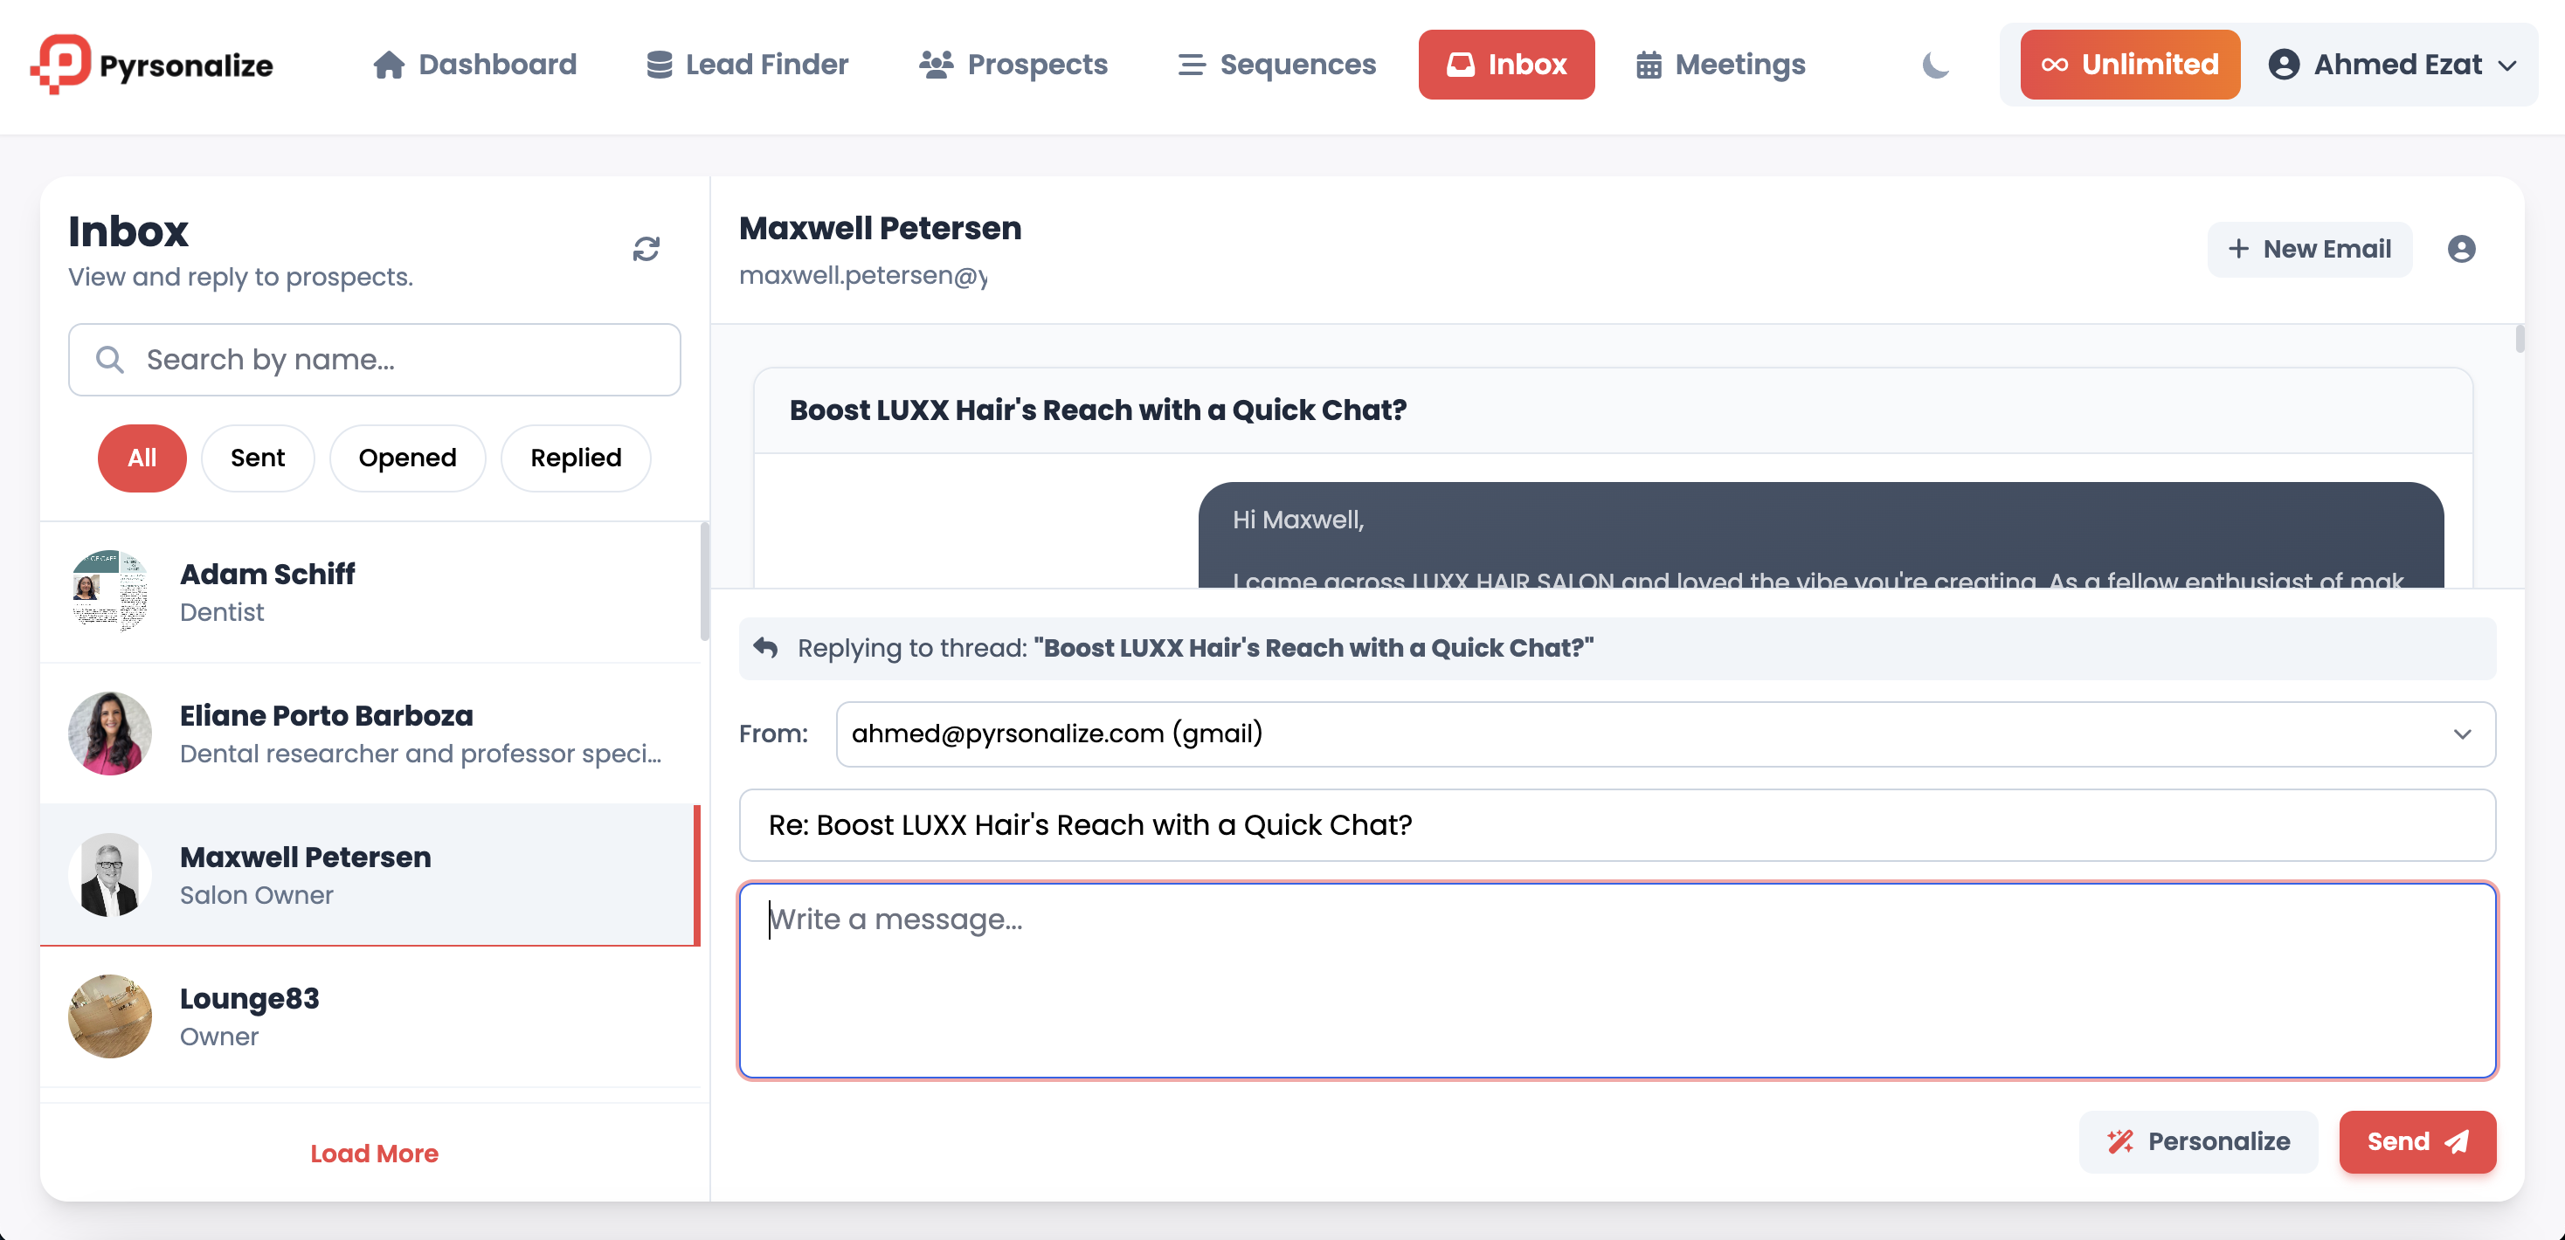This screenshot has height=1240, width=2565.
Task: Open prospect profile icon beside New Email
Action: [2461, 249]
